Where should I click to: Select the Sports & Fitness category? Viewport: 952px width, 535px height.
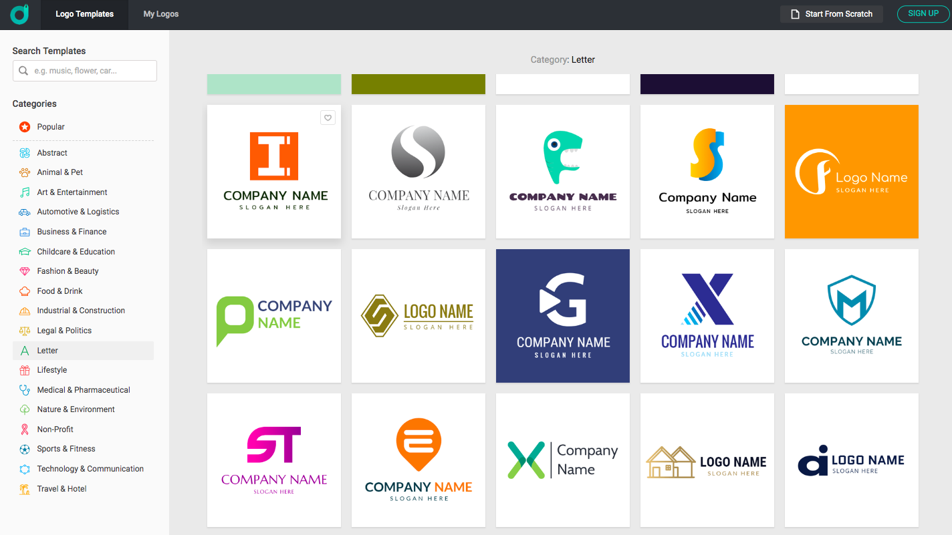tap(65, 448)
